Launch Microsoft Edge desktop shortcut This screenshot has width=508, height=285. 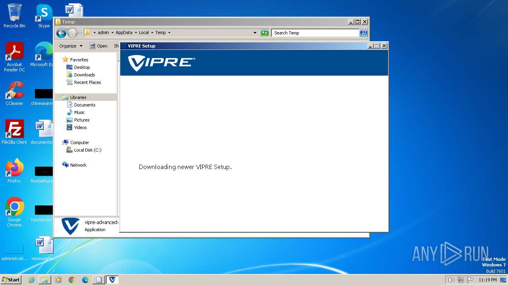tap(43, 55)
